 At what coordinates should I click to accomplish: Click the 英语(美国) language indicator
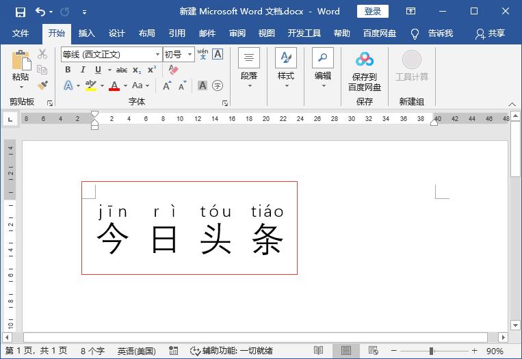(x=137, y=351)
